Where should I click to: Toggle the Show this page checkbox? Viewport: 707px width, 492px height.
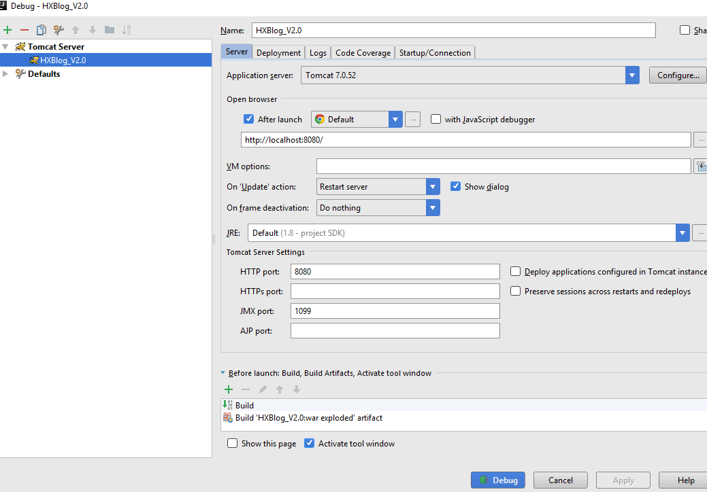click(232, 443)
